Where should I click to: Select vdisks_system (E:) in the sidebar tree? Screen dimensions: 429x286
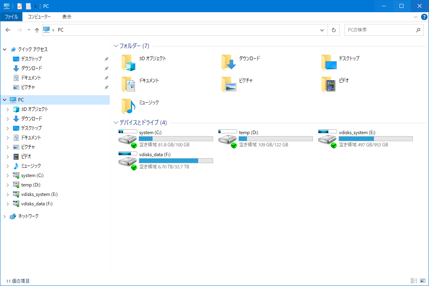click(39, 194)
